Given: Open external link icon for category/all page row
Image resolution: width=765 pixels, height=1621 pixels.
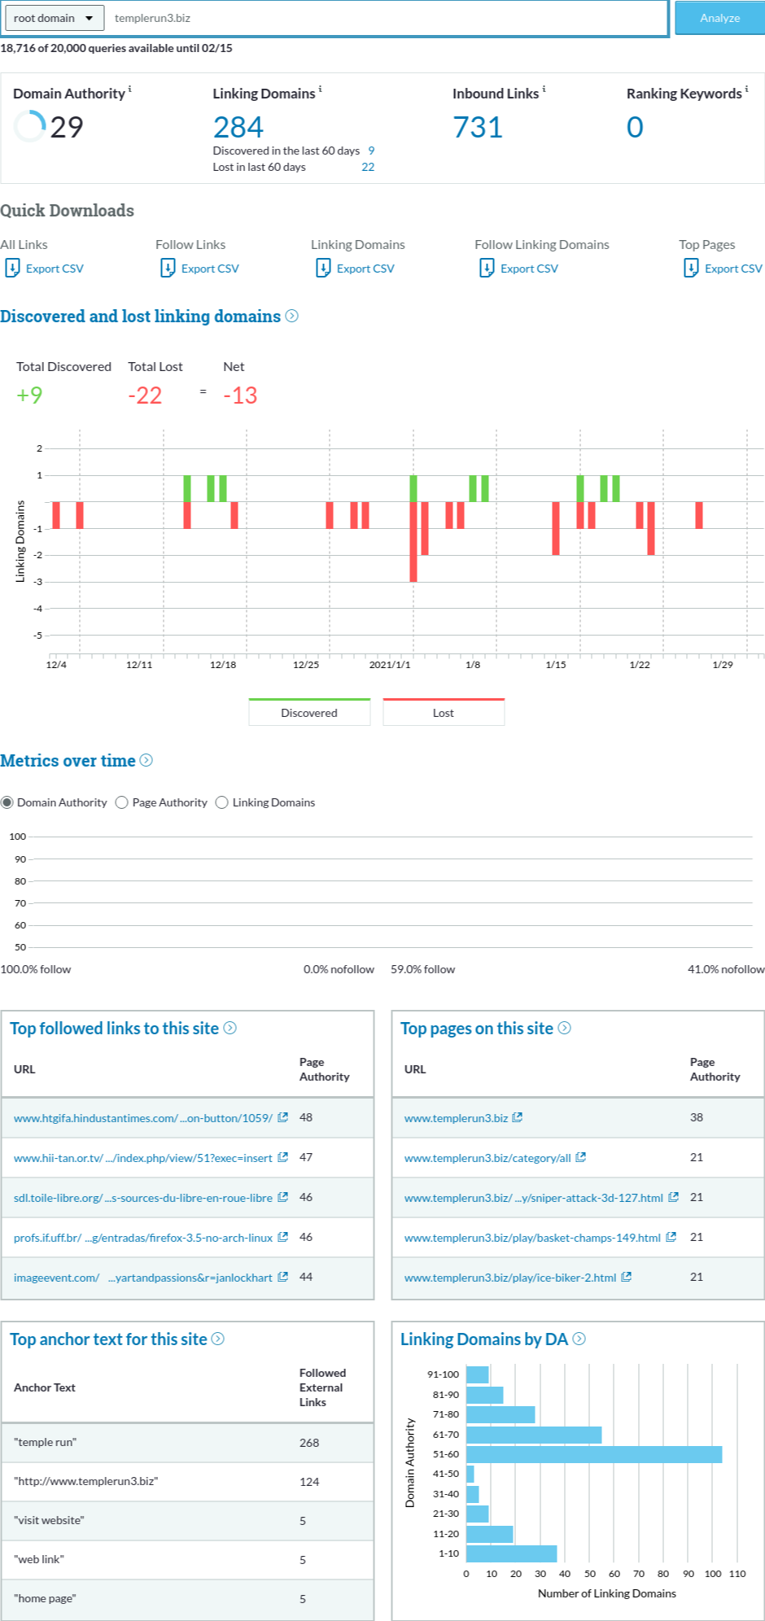Looking at the screenshot, I should pyautogui.click(x=581, y=1157).
